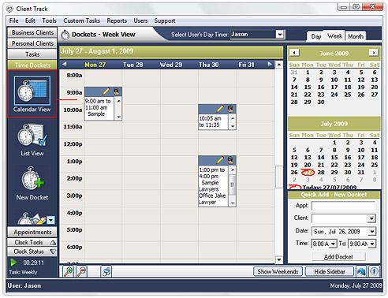
Task: Click person icon on Monday 9:00 am docket
Action: [117, 91]
